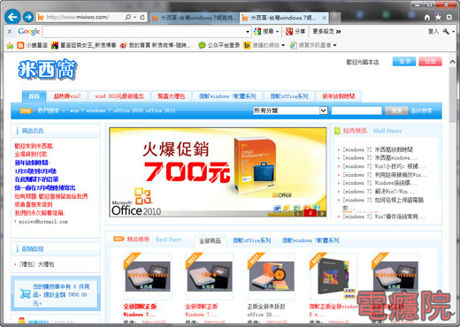Click the add-to-favorites-bar star icon
The image size is (460, 327).
[x=10, y=45]
